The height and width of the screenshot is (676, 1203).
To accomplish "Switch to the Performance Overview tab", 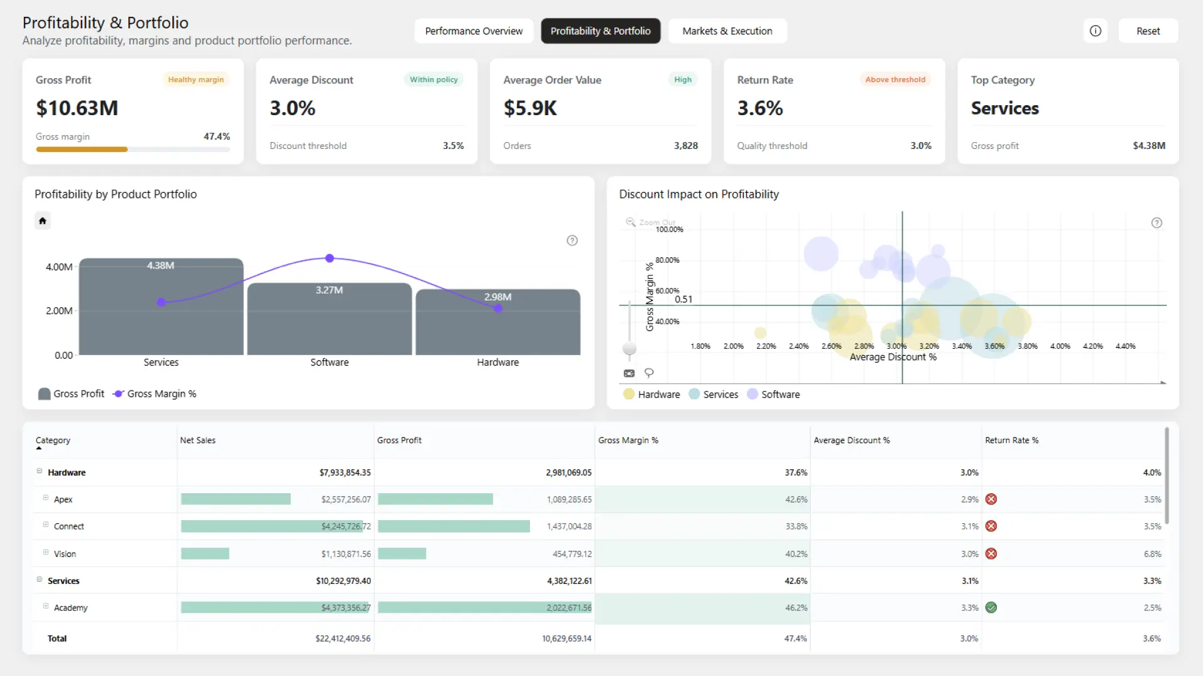I will tap(474, 31).
